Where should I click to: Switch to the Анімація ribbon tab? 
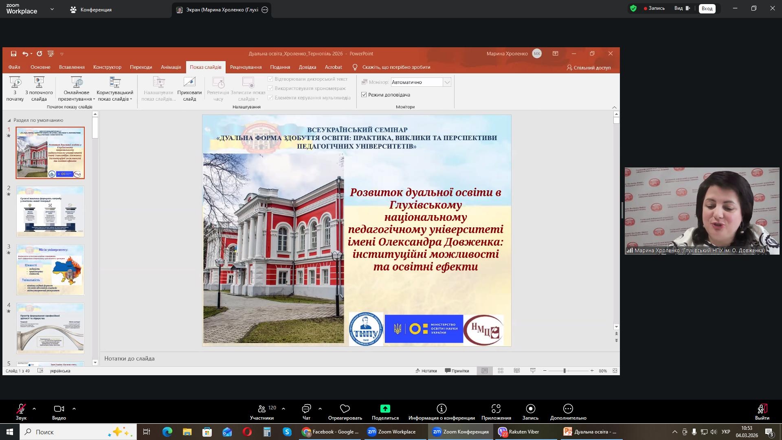click(171, 67)
